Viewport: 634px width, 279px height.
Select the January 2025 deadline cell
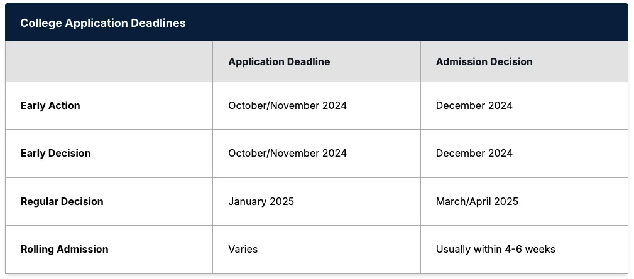click(261, 201)
